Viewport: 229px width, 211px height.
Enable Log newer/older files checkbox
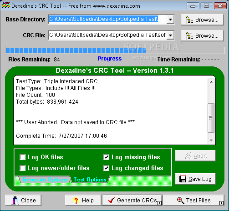[x=23, y=168]
